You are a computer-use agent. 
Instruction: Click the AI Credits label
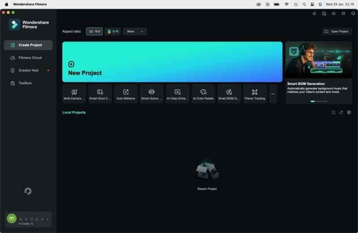(x=26, y=224)
